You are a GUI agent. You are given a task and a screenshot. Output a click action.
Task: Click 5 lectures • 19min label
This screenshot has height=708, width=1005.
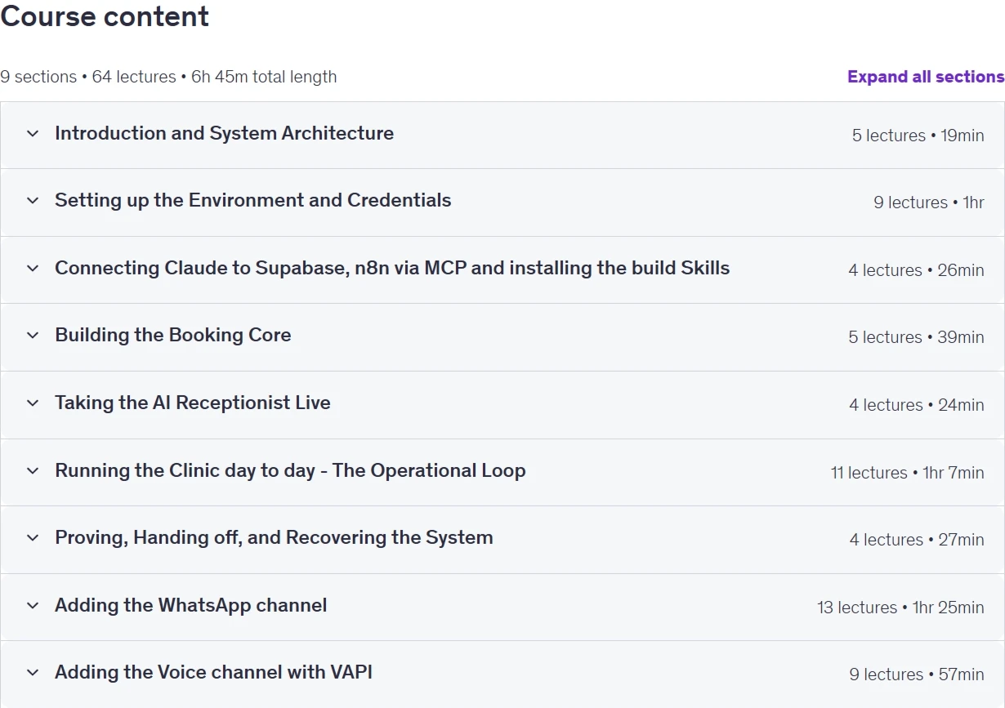(x=918, y=136)
